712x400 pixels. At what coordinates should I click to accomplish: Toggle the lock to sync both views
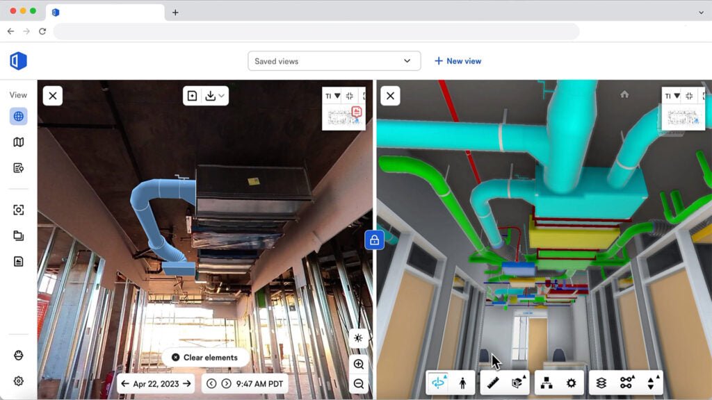coord(375,240)
